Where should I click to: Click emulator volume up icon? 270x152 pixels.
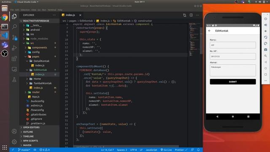pyautogui.click(x=266, y=25)
